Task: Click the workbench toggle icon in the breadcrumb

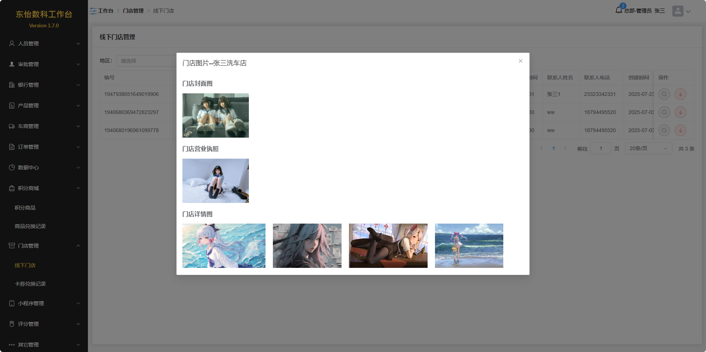Action: click(x=93, y=11)
